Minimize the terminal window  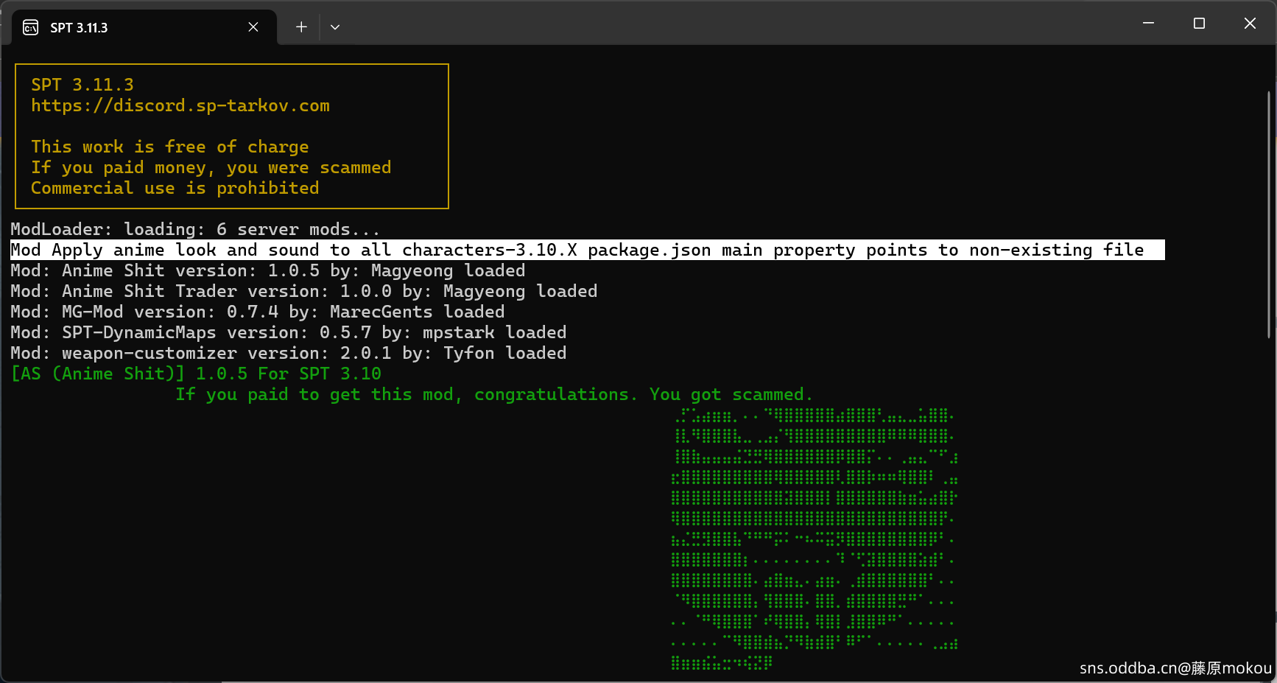[x=1148, y=24]
